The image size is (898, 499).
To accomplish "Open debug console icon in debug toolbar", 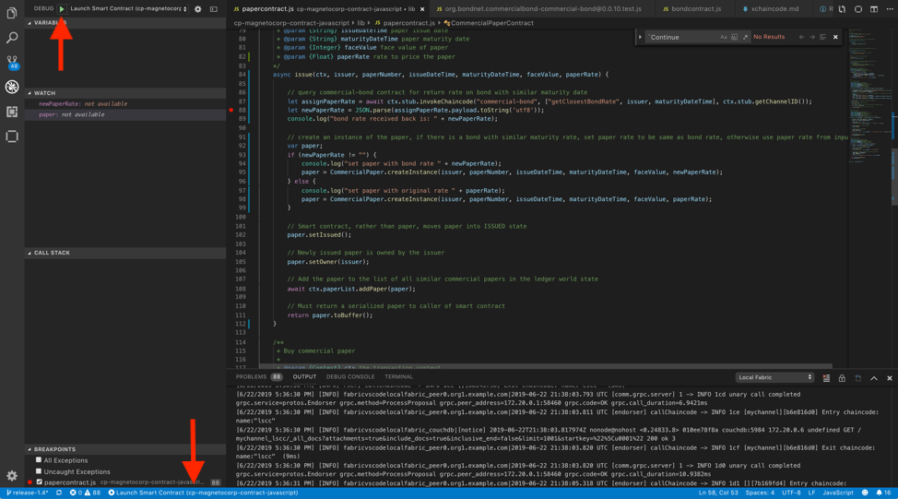I will click(x=214, y=9).
